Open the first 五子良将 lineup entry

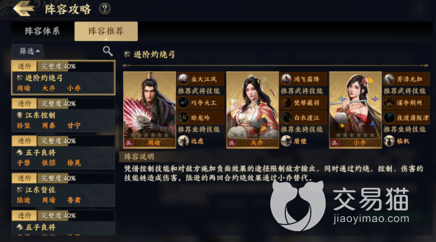click(x=63, y=152)
